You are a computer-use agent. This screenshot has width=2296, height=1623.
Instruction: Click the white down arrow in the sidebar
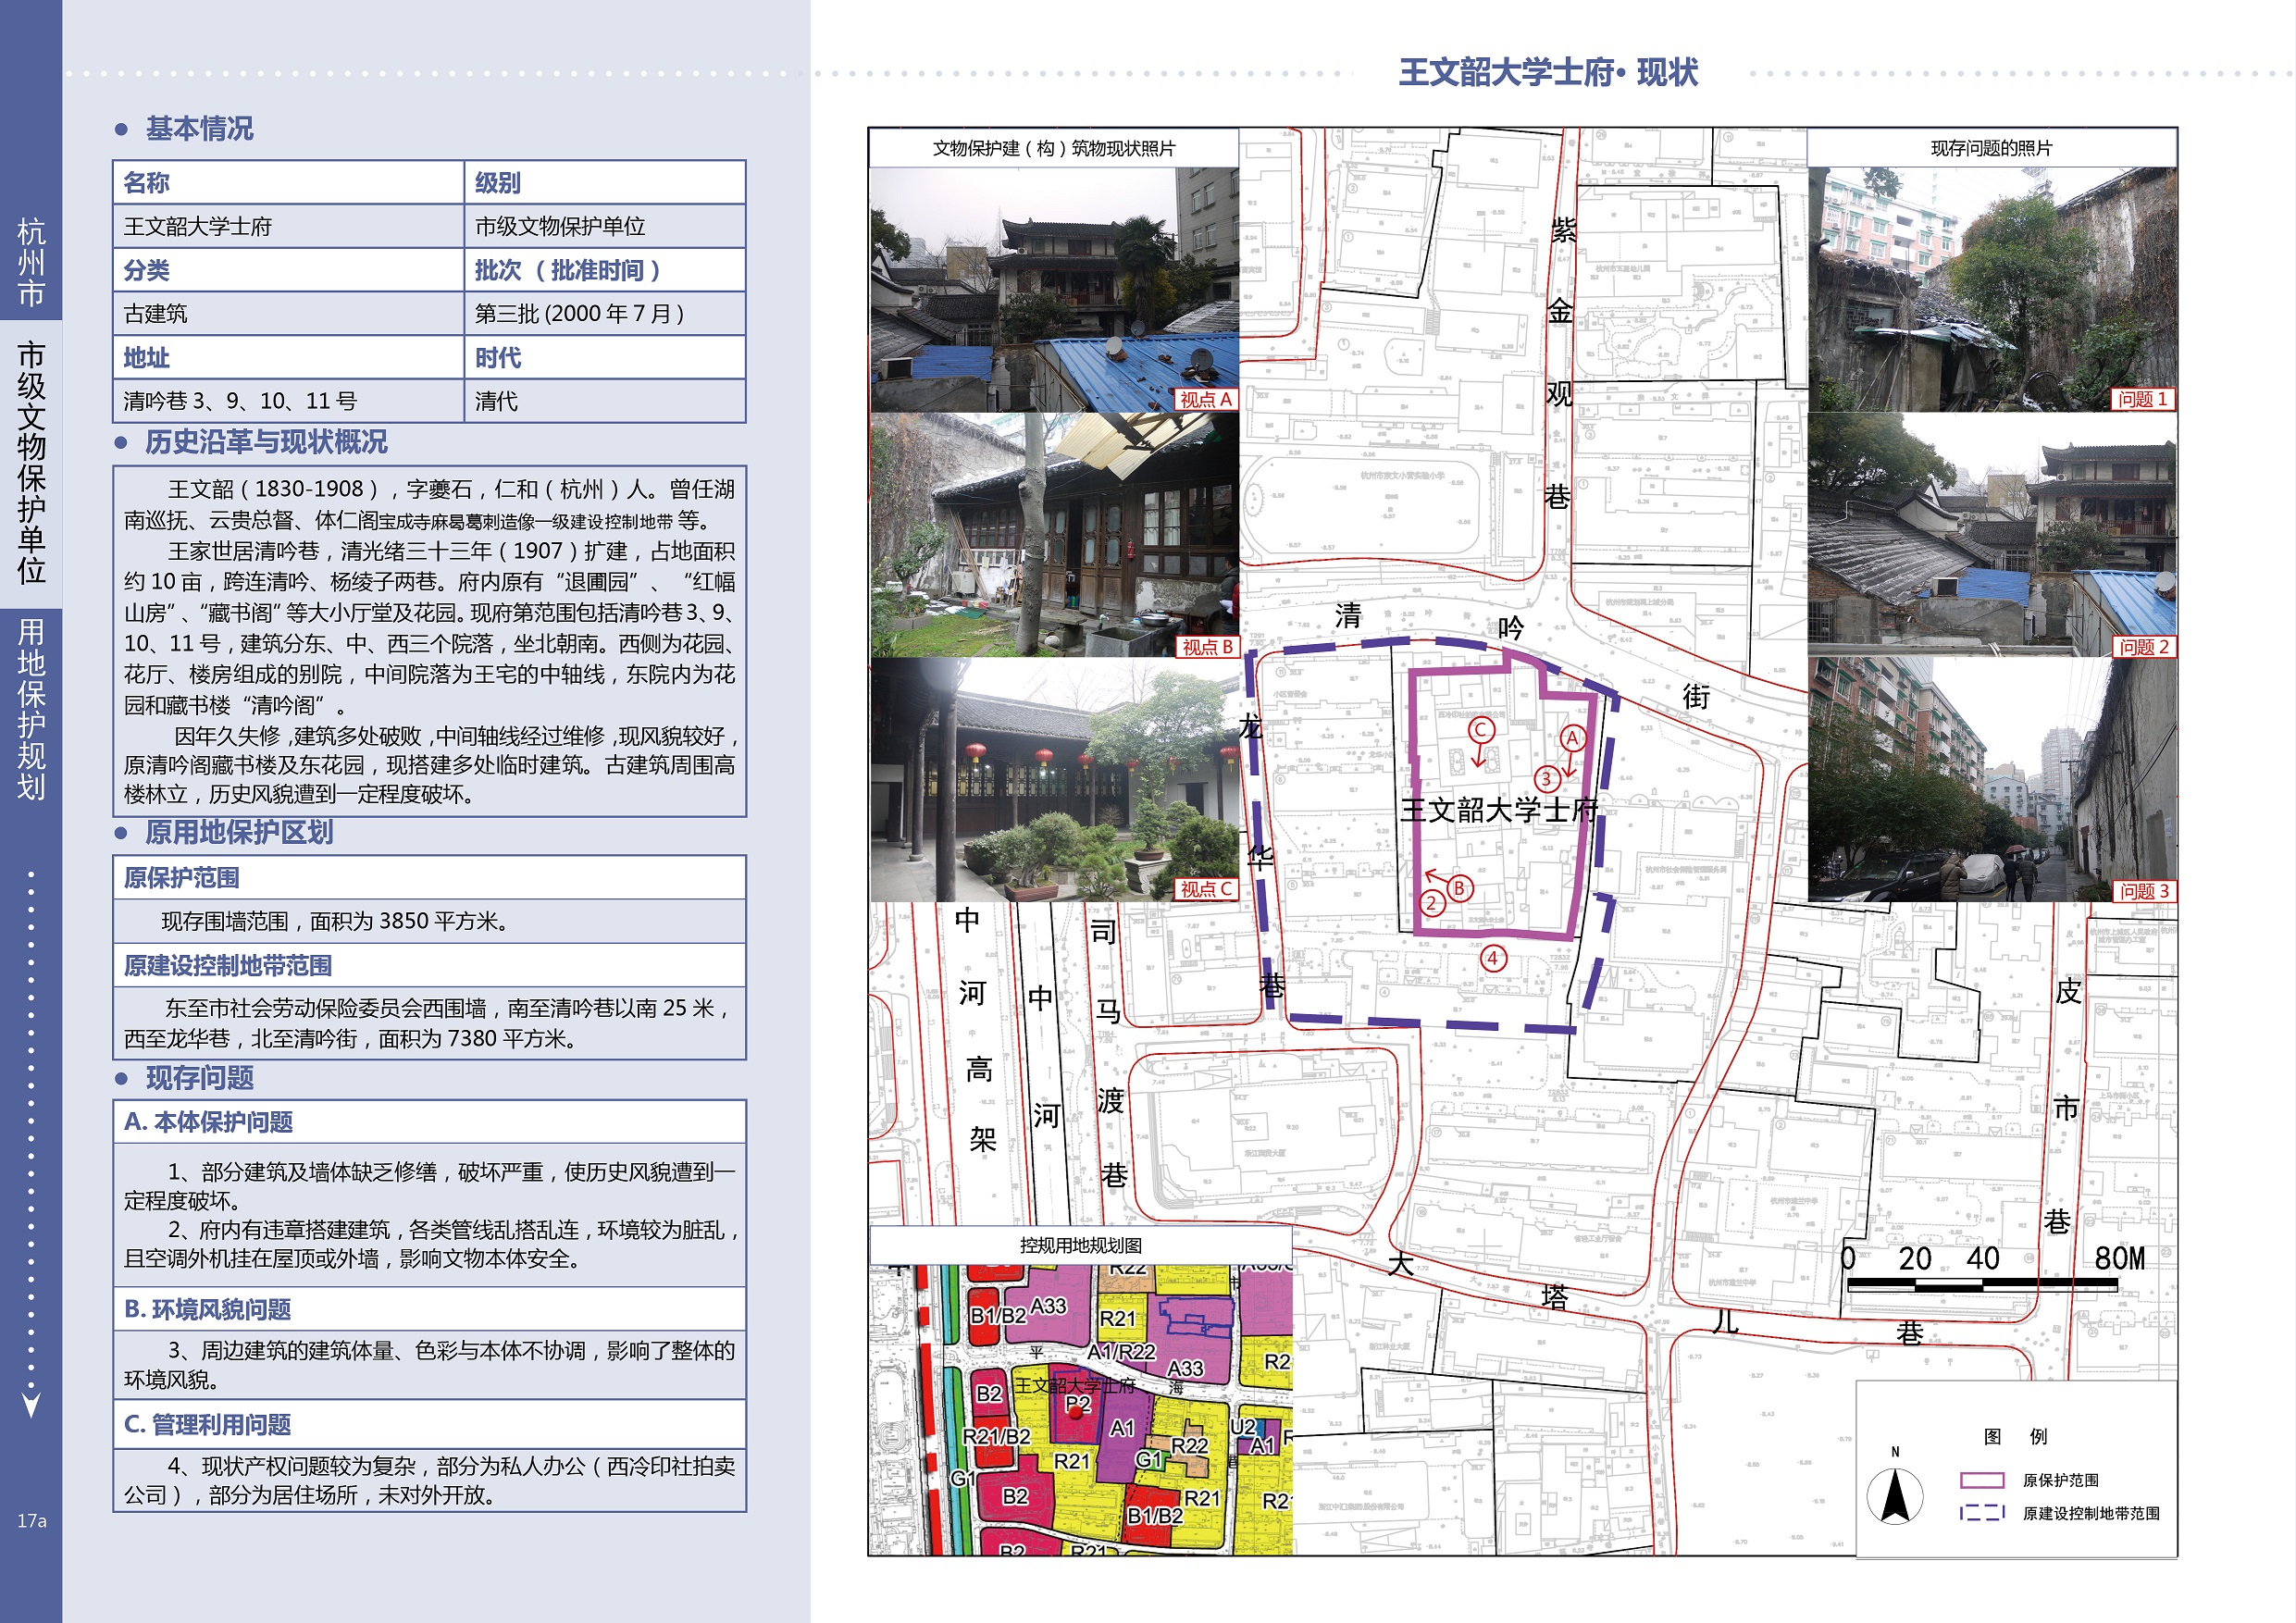click(31, 1404)
